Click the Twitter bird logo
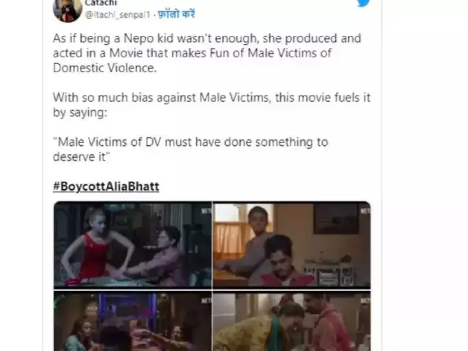This screenshot has height=351, width=468. (363, 3)
